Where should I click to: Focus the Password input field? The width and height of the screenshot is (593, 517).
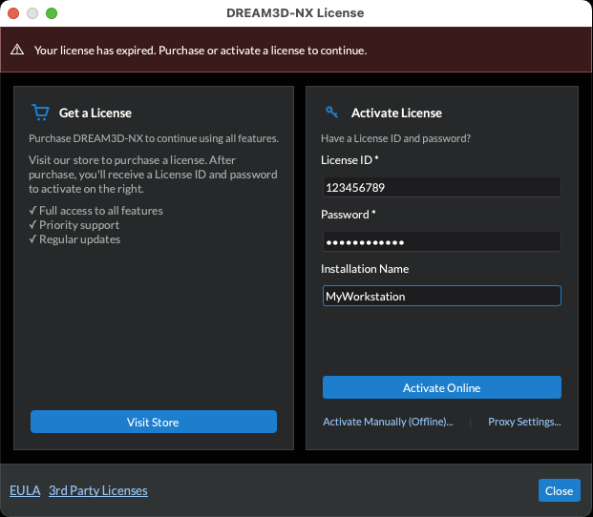click(x=442, y=241)
